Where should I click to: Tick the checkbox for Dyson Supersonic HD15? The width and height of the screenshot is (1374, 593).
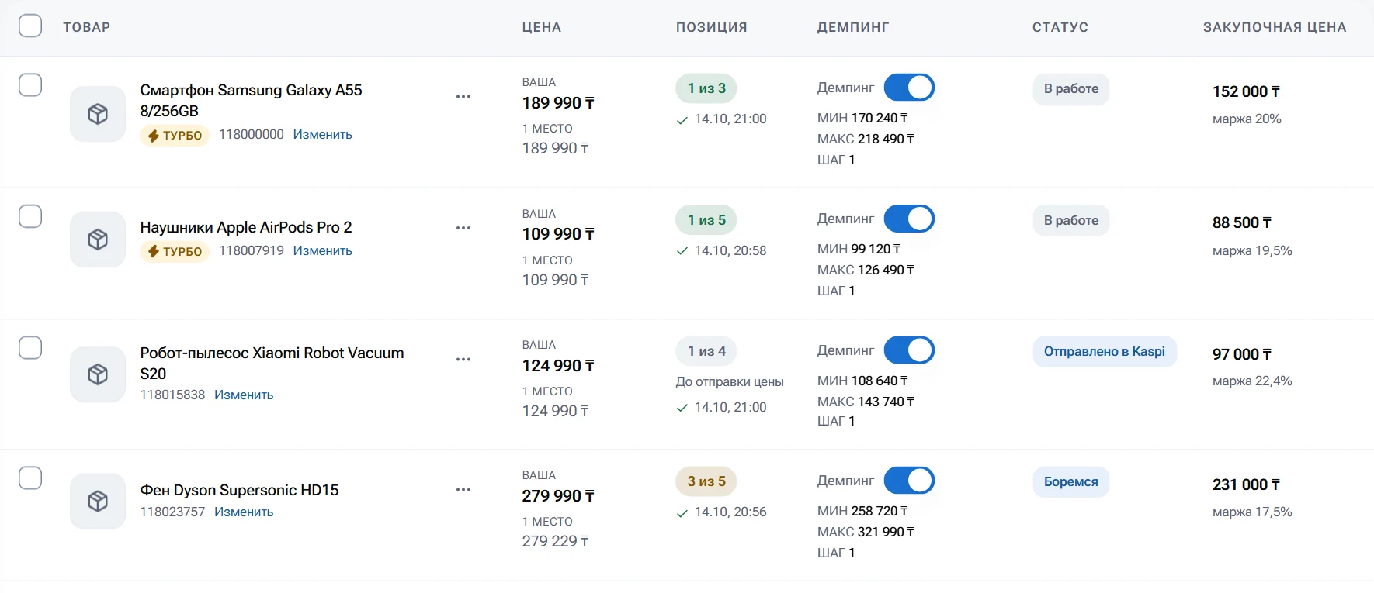click(x=30, y=478)
